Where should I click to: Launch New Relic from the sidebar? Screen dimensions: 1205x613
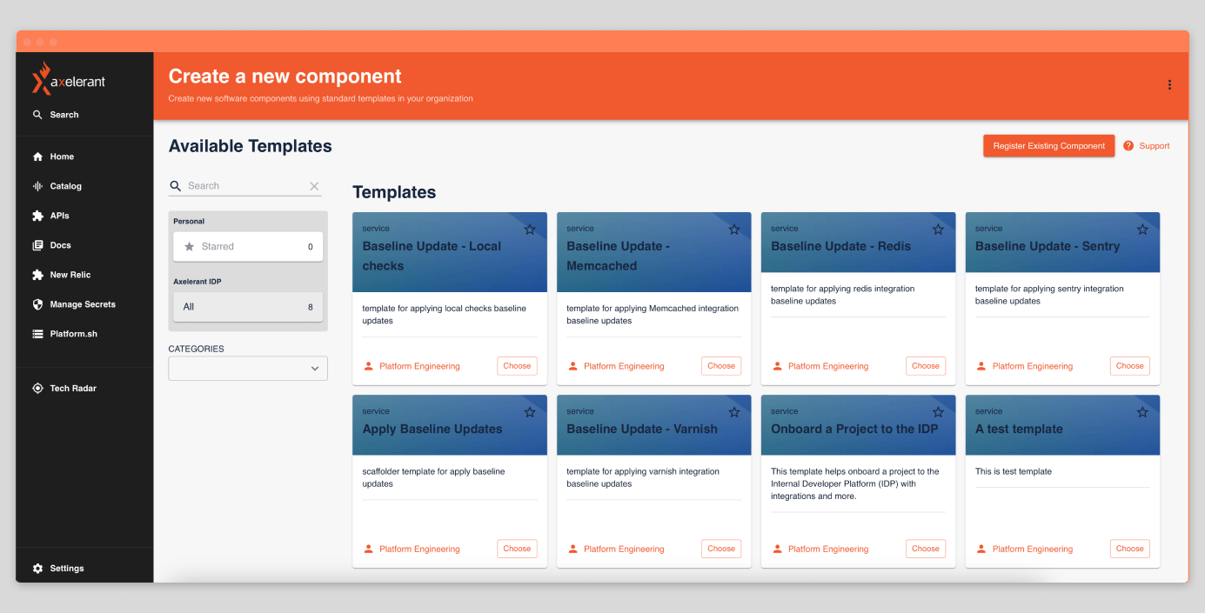click(x=70, y=275)
